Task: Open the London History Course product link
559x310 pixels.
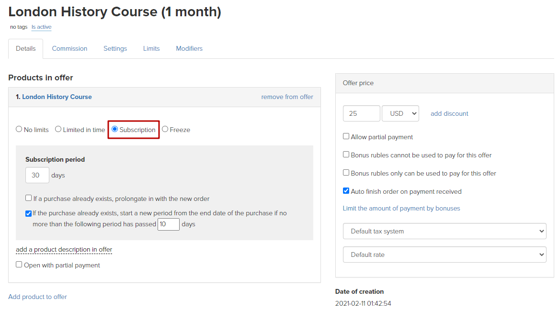Action: 57,97
